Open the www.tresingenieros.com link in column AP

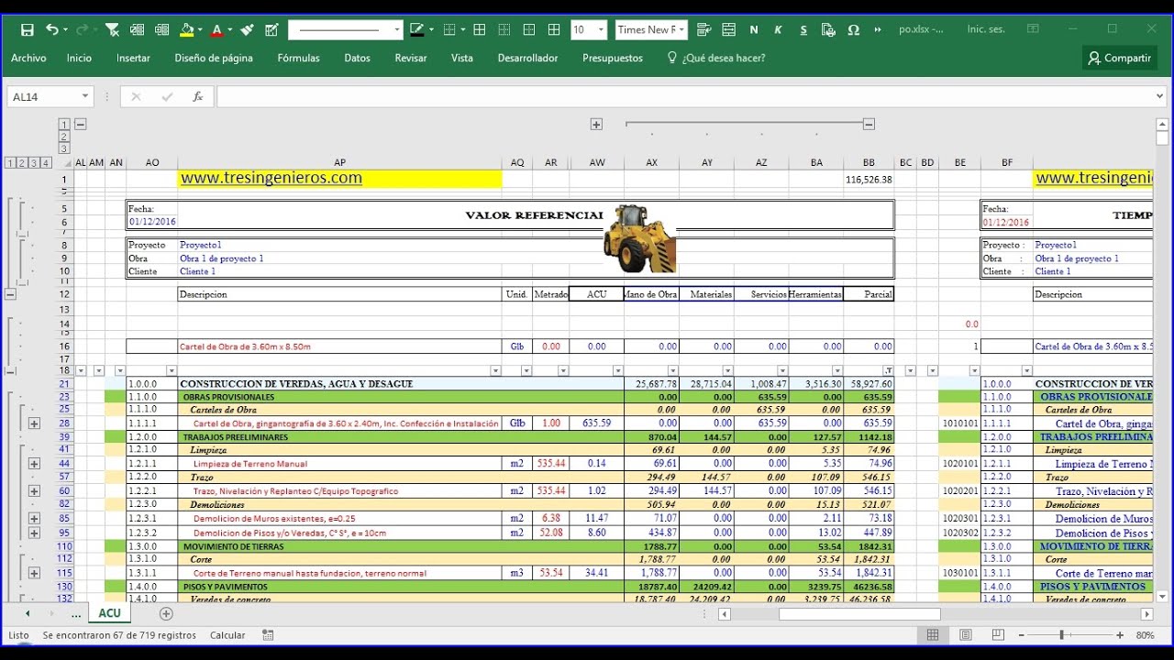coord(271,178)
